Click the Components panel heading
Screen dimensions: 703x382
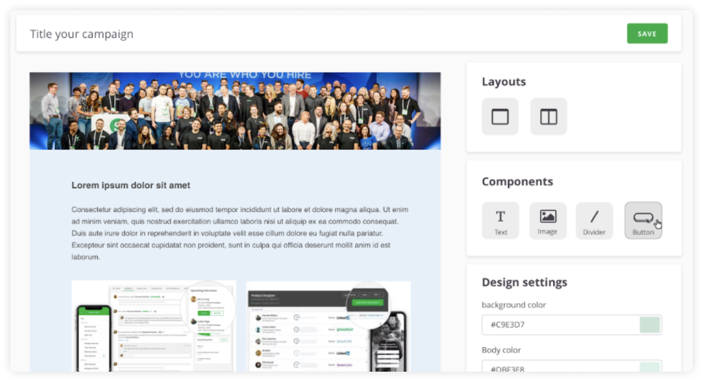click(517, 182)
